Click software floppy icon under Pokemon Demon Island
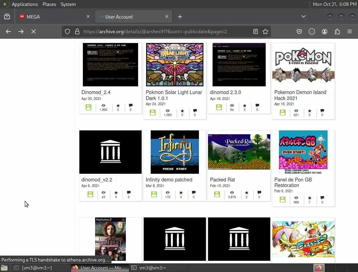This screenshot has height=272, width=358. click(282, 112)
